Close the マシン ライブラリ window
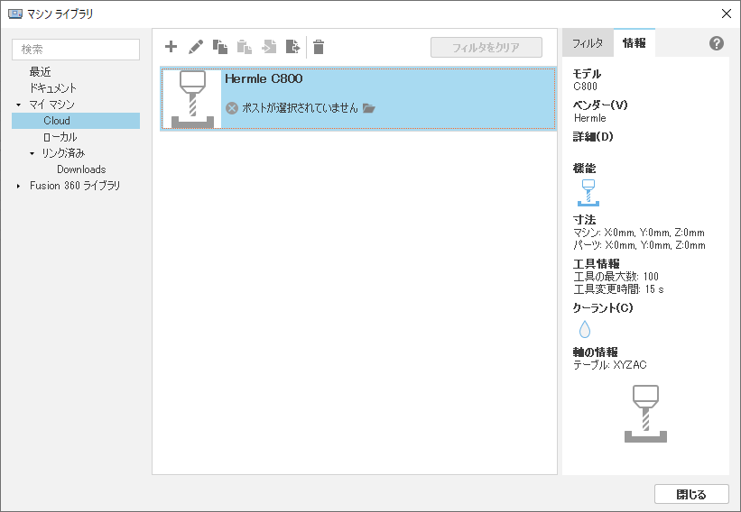 point(727,14)
